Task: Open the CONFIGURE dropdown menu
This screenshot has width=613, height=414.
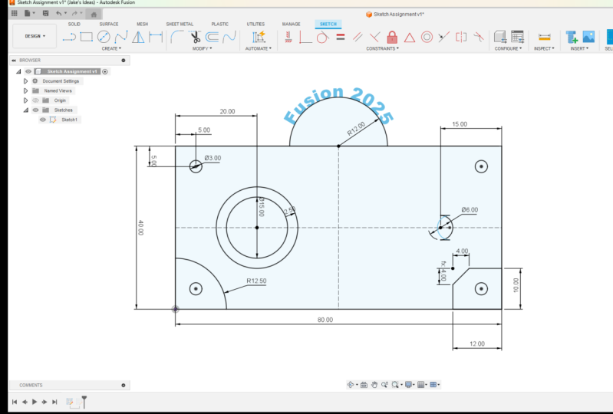Action: (x=508, y=48)
